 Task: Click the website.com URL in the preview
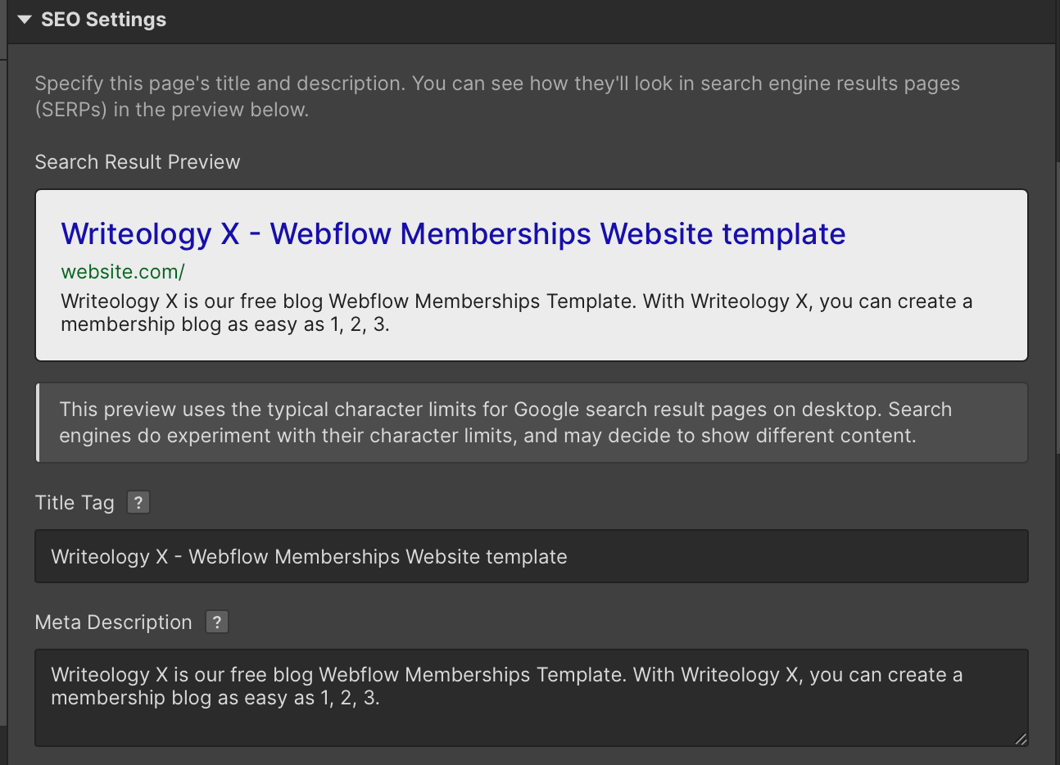(122, 271)
